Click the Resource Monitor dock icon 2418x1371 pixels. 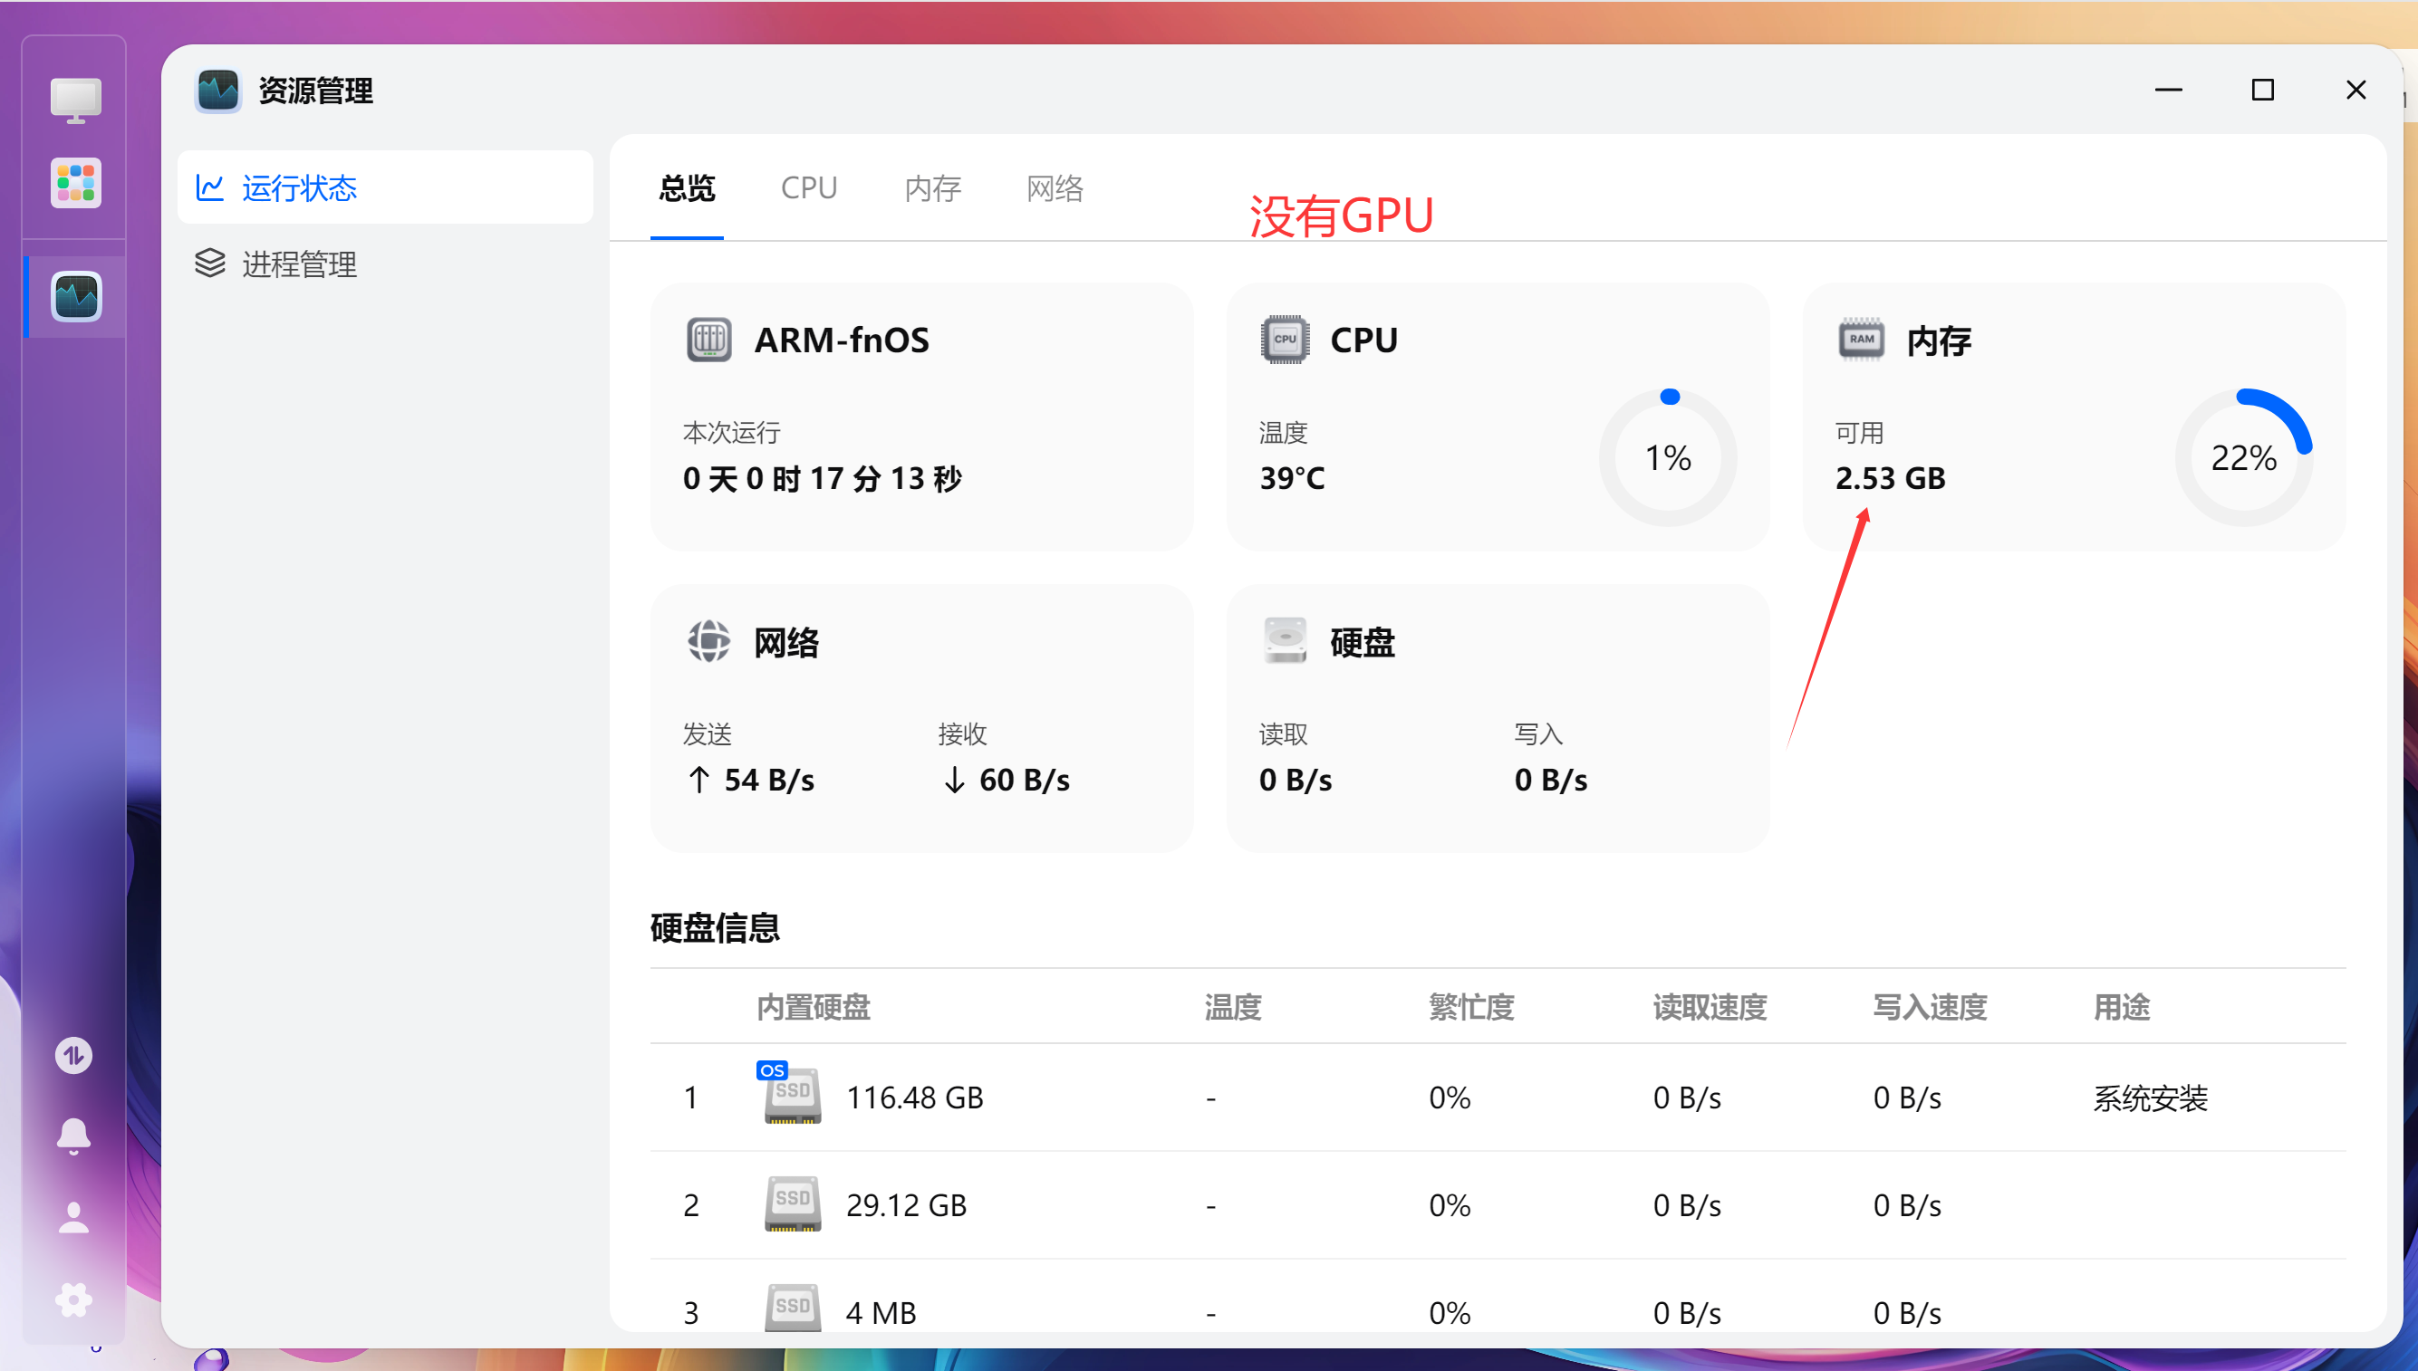pyautogui.click(x=75, y=298)
